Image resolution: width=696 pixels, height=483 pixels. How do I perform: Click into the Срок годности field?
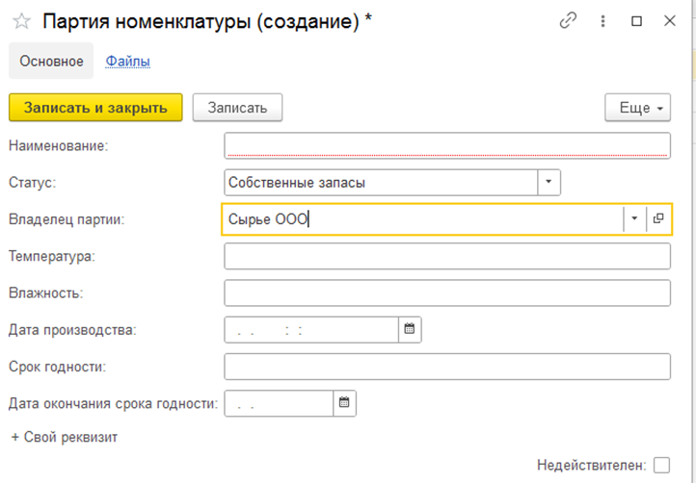tap(447, 366)
